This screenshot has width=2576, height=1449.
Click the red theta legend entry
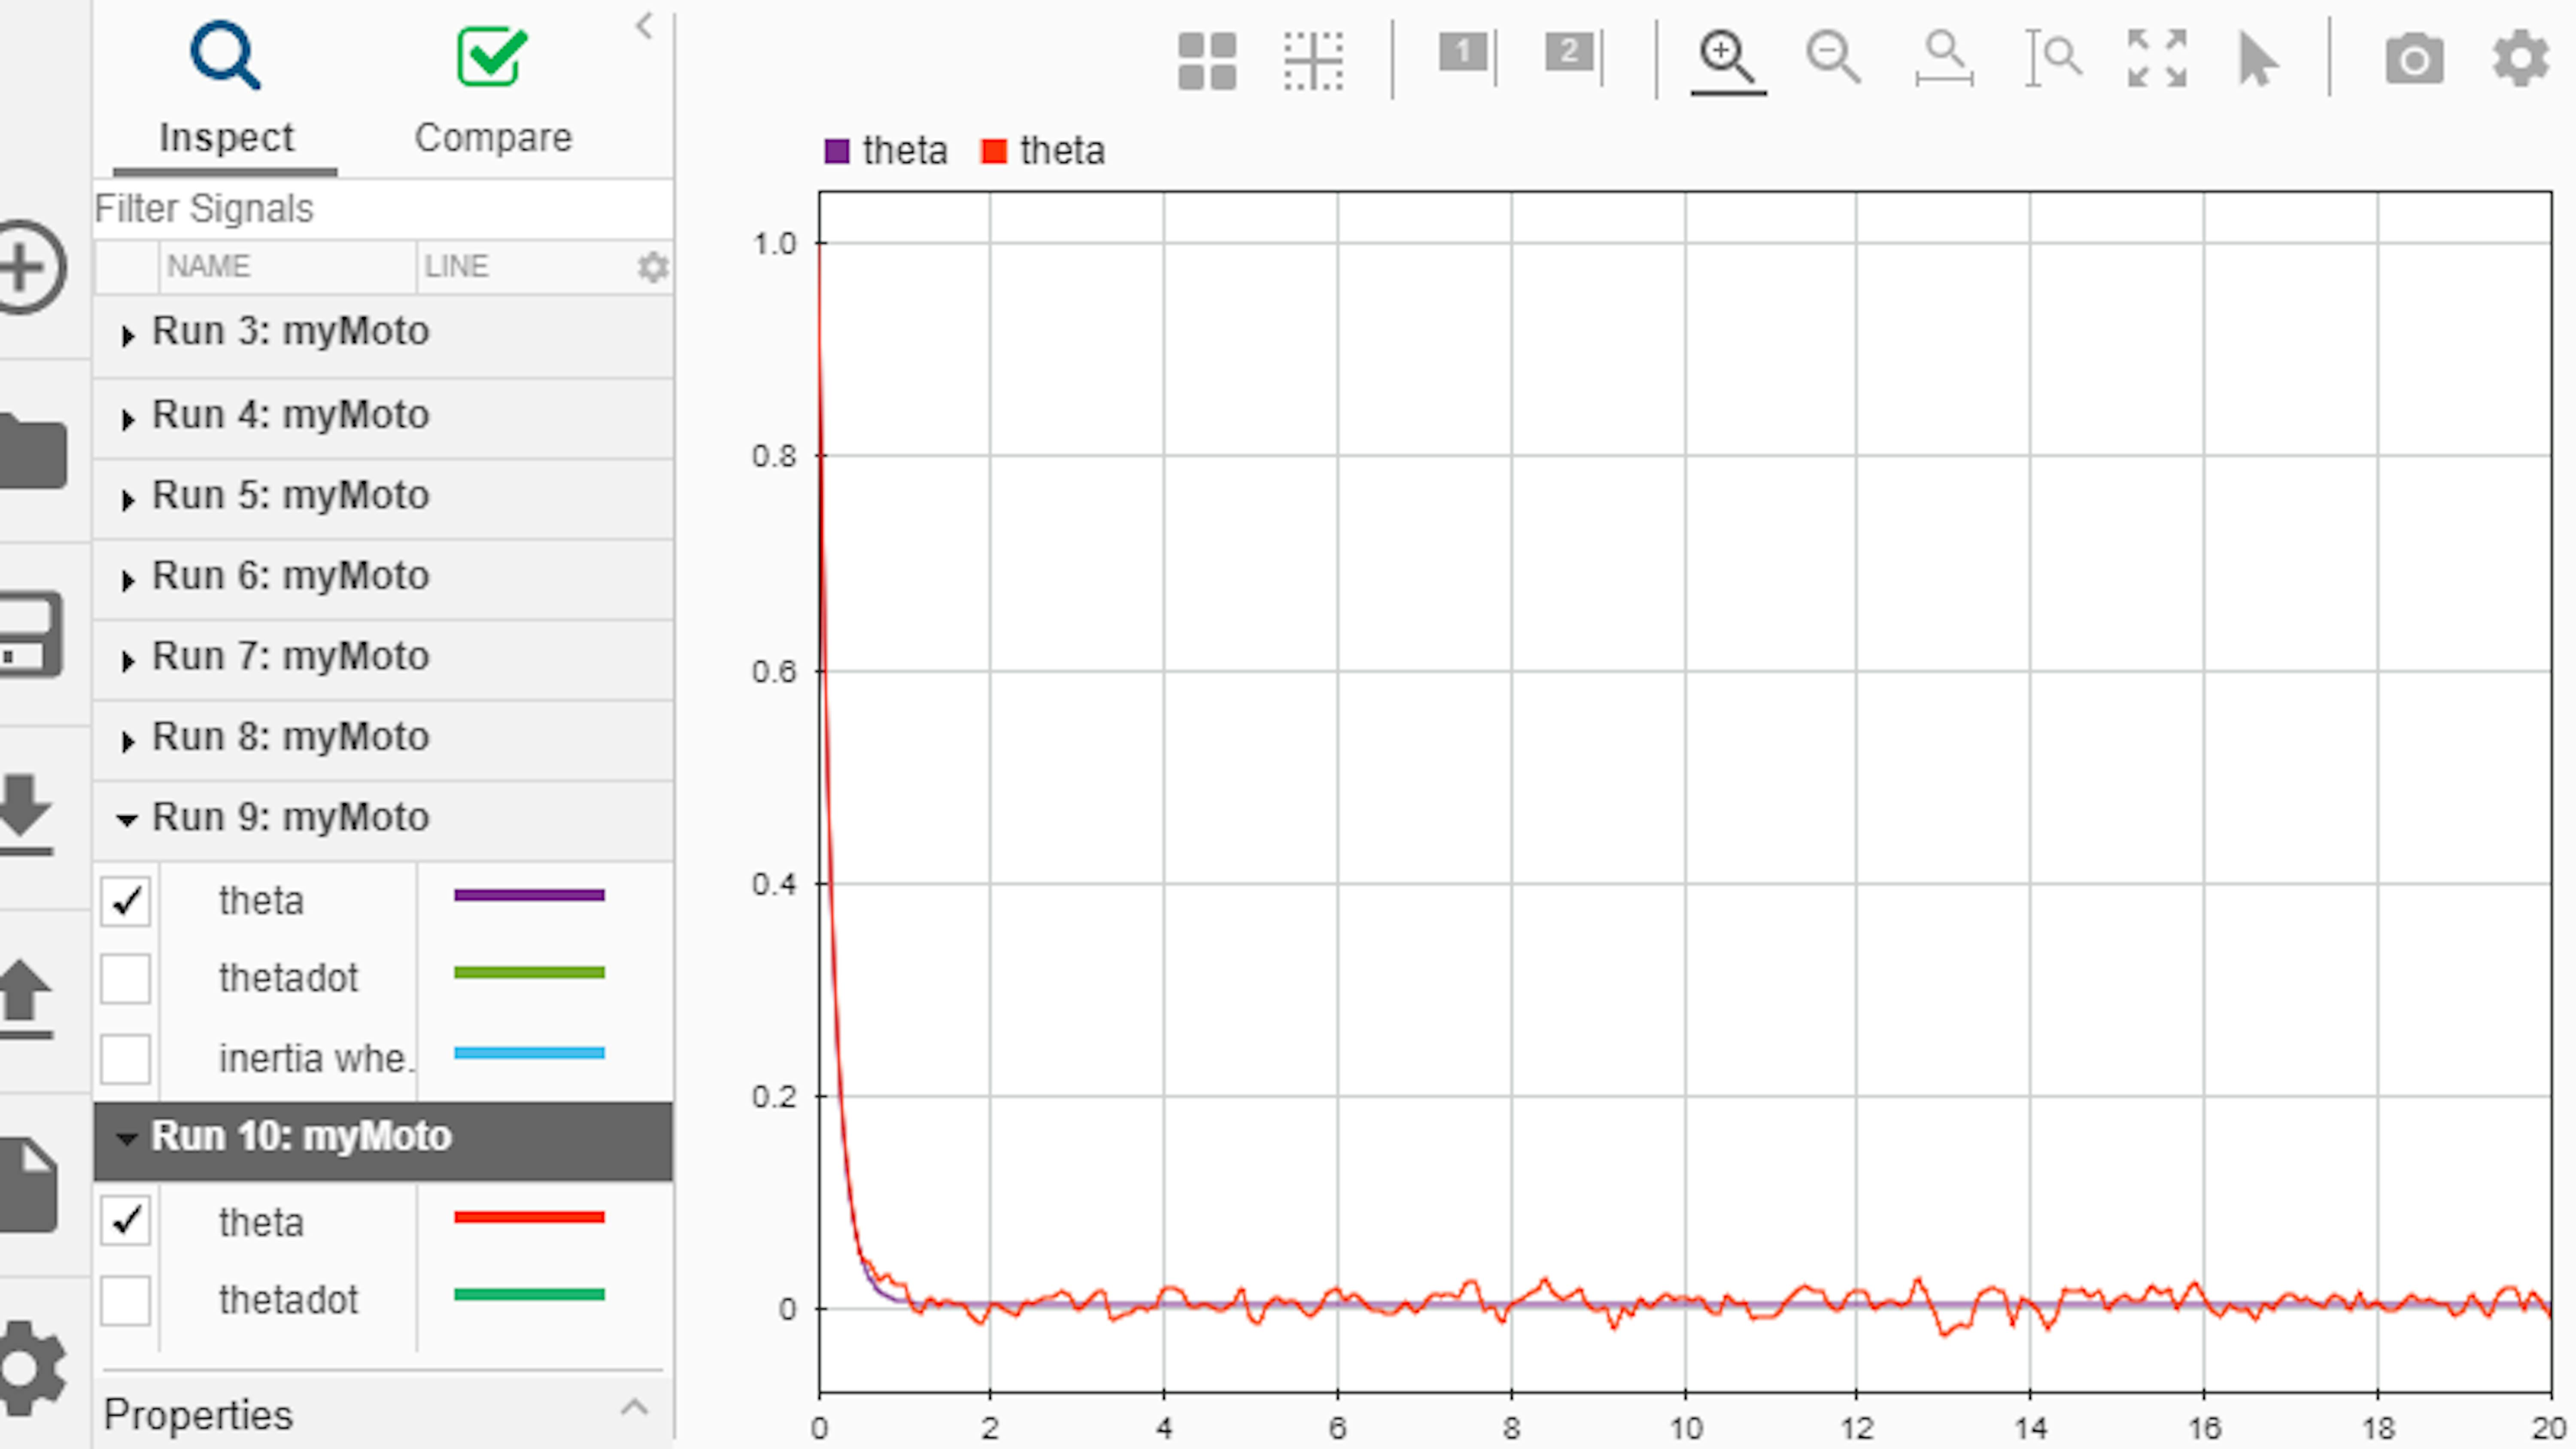click(1043, 151)
